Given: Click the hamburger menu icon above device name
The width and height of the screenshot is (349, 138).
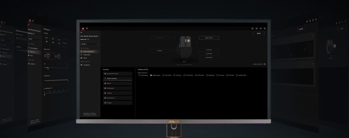Looking at the screenshot, I should click(x=81, y=33).
